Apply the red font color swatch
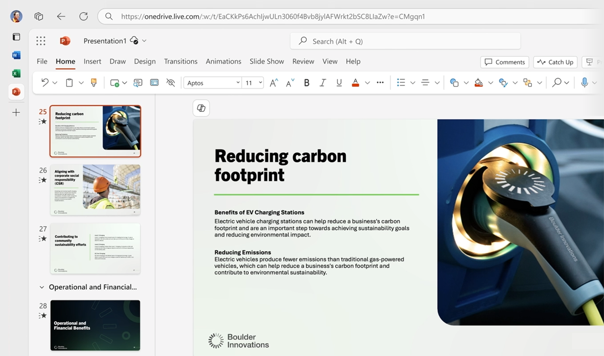The width and height of the screenshot is (604, 356). tap(355, 83)
